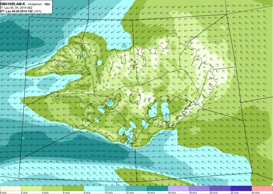Screen dimensions: 273x194
Task: Click the "12 m/s" legend label
Action: point(130,193)
